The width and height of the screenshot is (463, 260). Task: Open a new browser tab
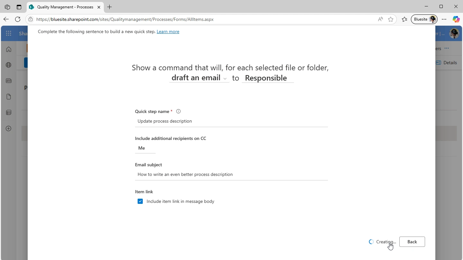click(110, 7)
